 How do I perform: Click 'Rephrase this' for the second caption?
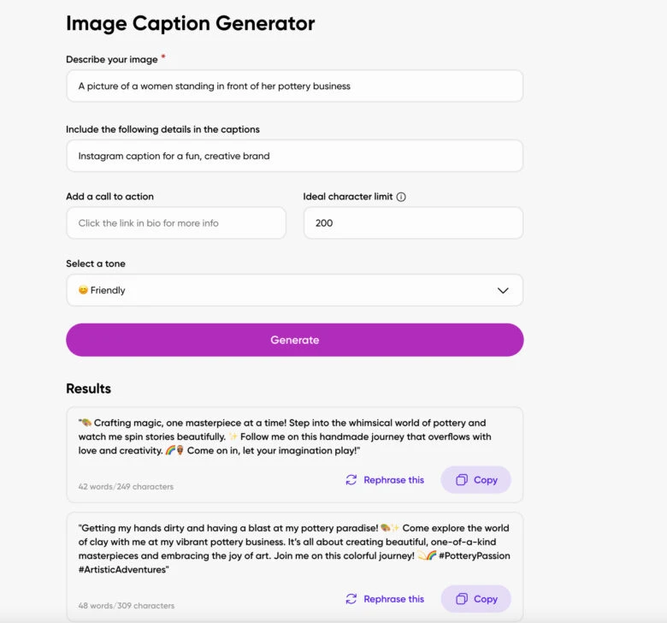click(393, 599)
